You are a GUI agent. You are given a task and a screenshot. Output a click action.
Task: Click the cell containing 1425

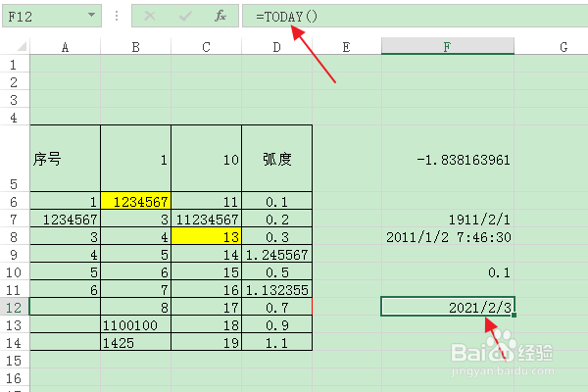(136, 342)
